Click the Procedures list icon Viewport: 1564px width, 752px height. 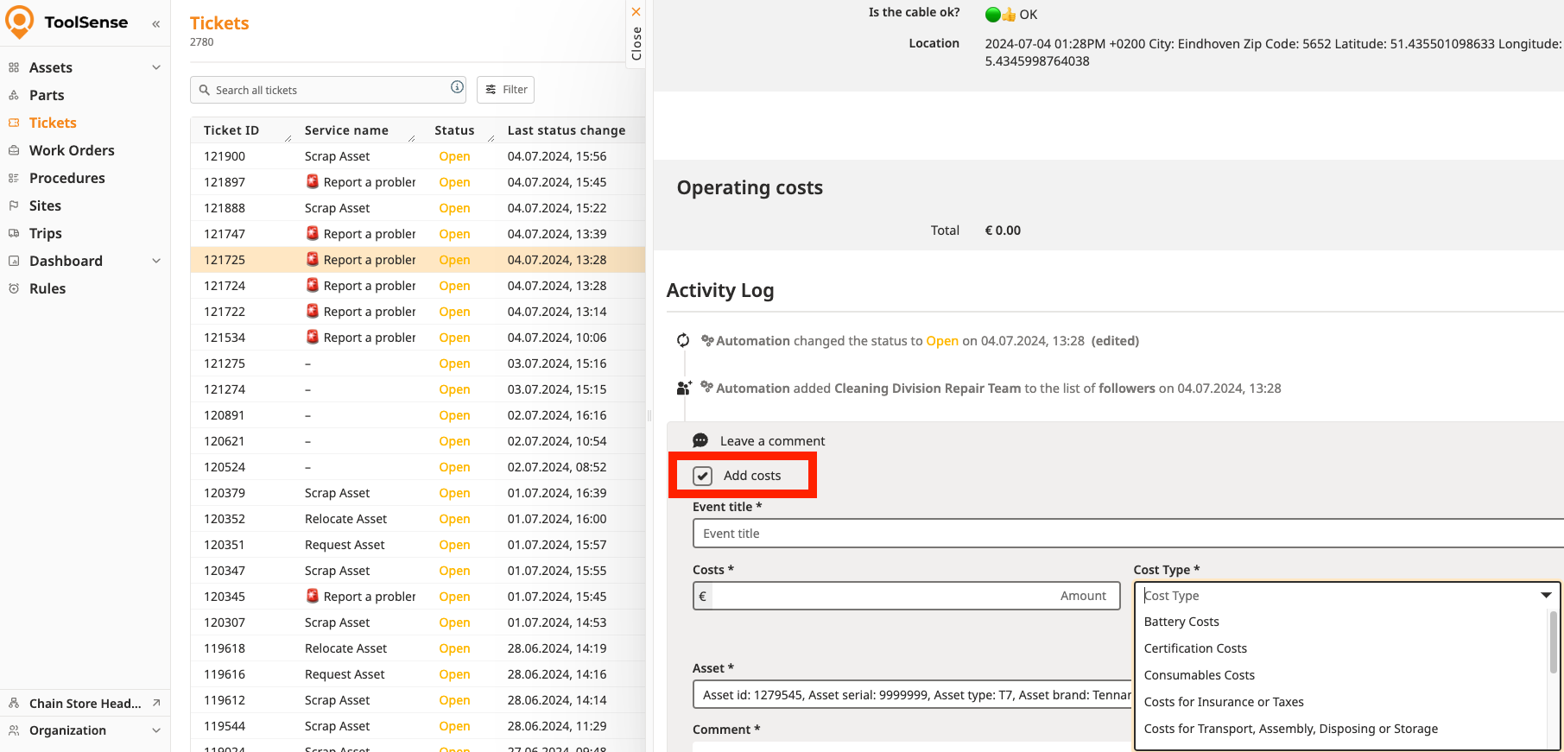coord(14,178)
